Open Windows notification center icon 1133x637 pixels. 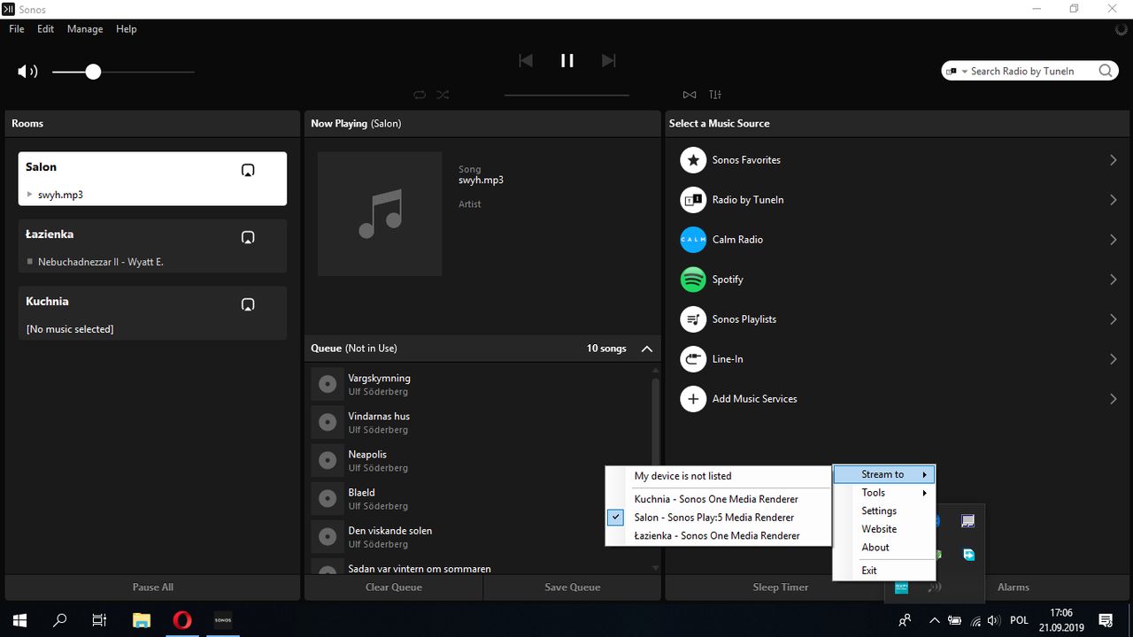pos(1106,620)
